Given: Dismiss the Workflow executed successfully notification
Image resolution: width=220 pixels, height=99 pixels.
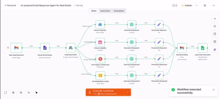Looking at the screenshot, I should (214, 90).
